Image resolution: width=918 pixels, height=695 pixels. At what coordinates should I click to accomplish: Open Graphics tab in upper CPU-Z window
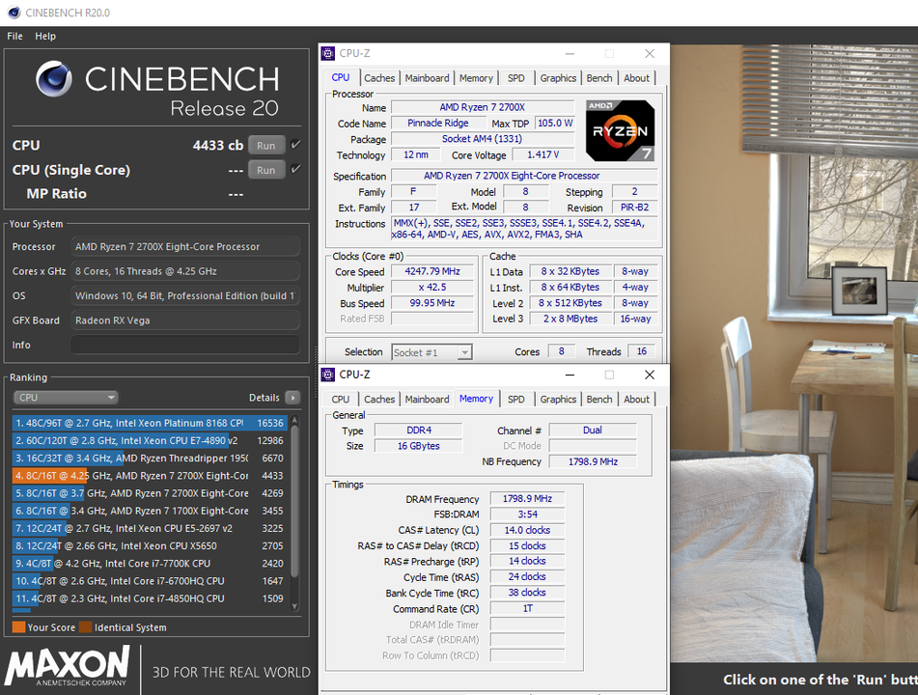(558, 78)
